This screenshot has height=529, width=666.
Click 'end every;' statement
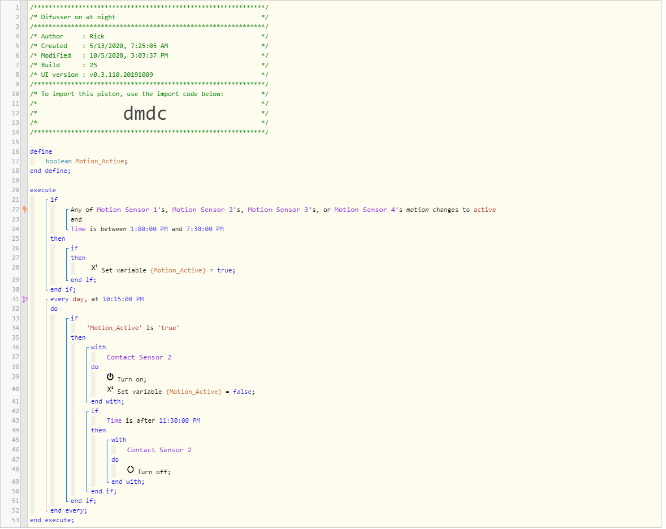[69, 511]
